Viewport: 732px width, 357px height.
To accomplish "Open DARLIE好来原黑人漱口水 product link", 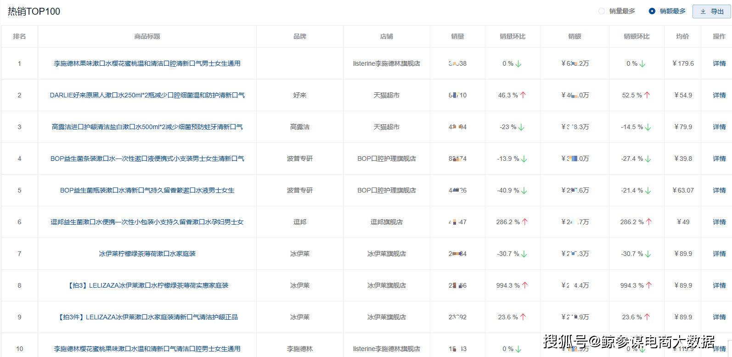I will point(147,95).
